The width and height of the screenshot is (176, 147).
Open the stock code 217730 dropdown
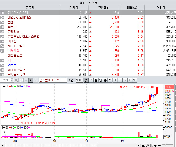pos(12,80)
